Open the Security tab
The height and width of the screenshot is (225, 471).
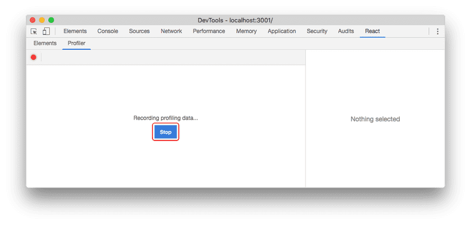[x=317, y=31]
